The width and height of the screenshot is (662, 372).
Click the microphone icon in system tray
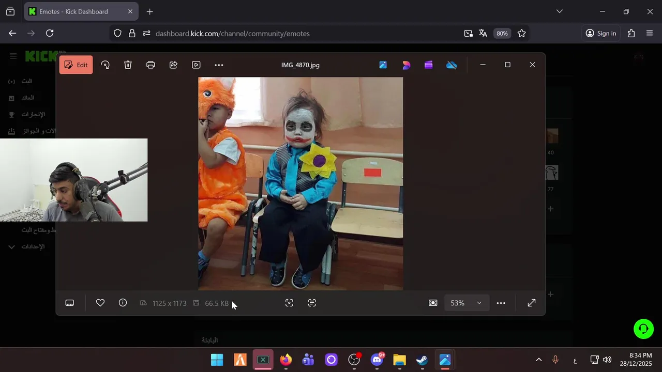point(555,360)
